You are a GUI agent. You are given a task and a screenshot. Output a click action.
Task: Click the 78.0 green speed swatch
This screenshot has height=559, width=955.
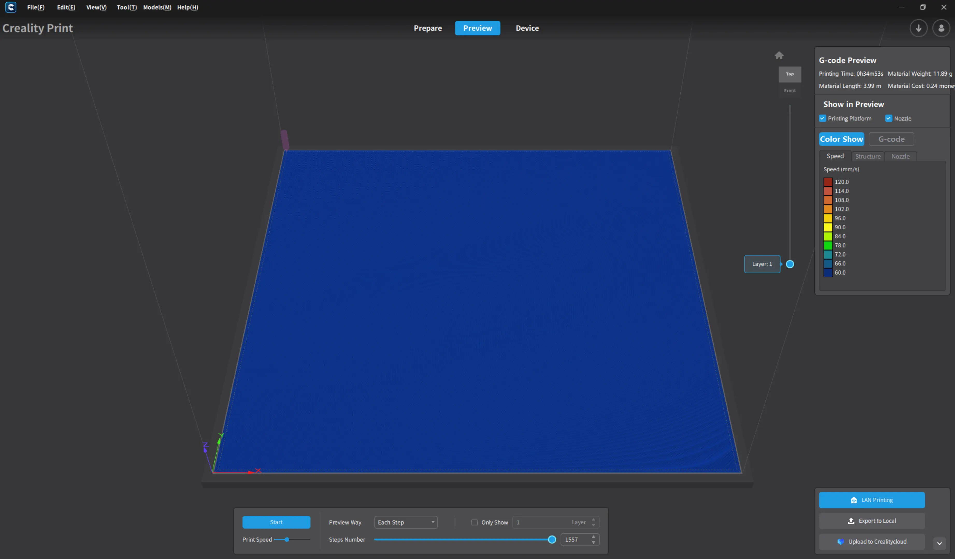click(828, 245)
